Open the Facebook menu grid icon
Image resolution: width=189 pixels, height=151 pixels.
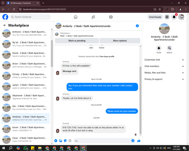[x=167, y=17]
